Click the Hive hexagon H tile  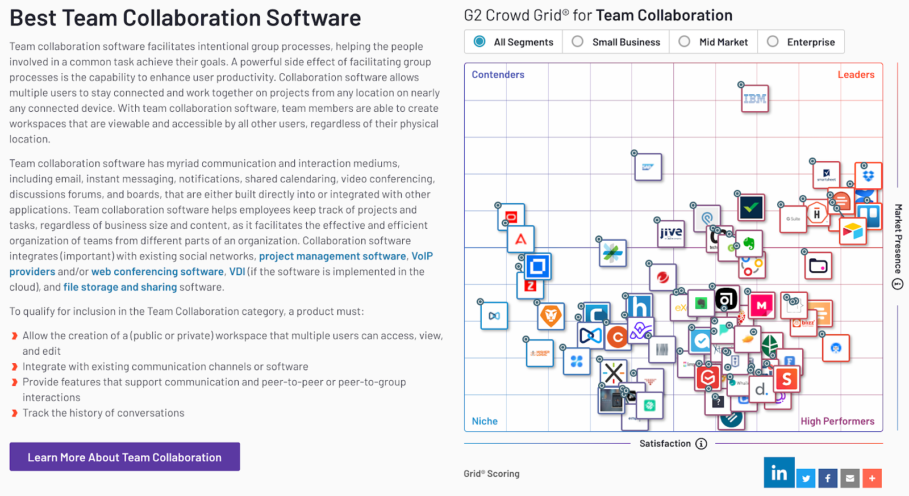817,214
